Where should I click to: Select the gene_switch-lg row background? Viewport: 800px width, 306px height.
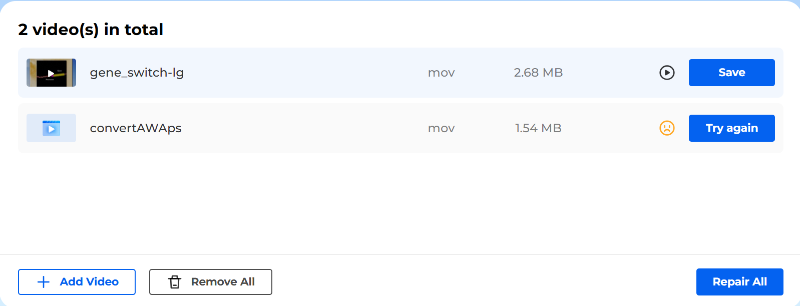[x=401, y=73]
